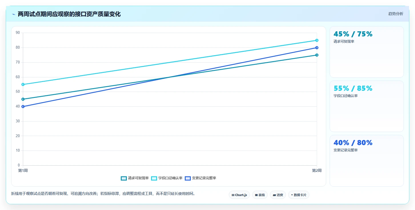Screen dimensions: 415x210
Task: Click the 表格 chip
Action: (260, 195)
